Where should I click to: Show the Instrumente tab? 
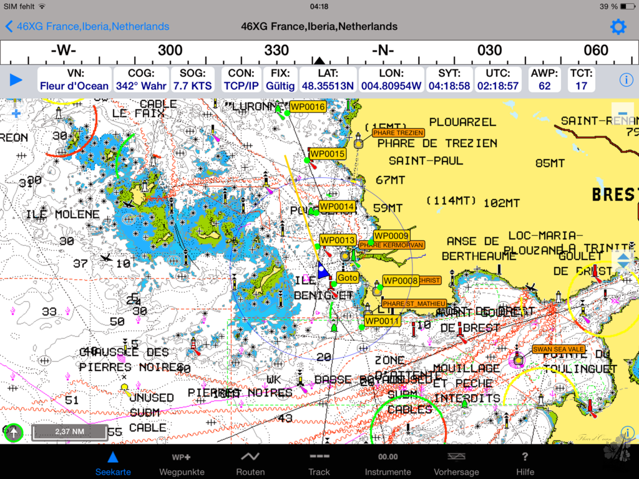388,463
